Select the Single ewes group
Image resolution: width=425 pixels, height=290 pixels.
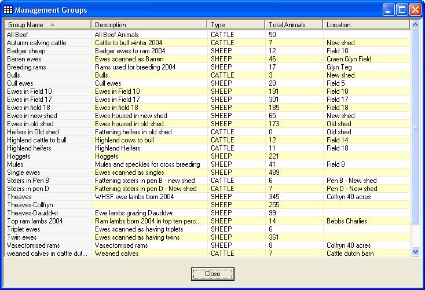[24, 172]
